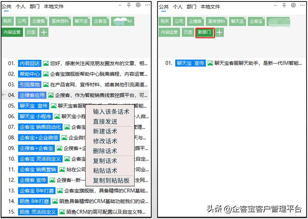Click the highlighted 新部门 button
This screenshot has width=308, height=219.
[205, 32]
